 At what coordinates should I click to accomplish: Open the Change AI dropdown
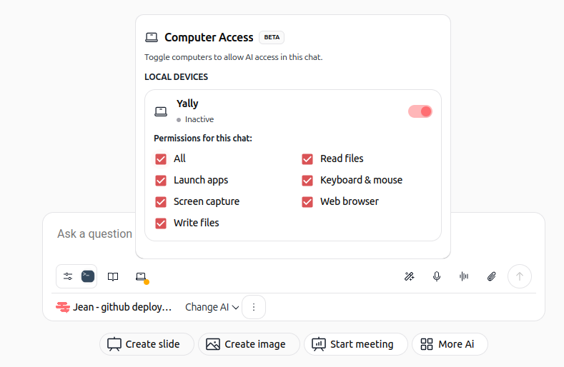(x=212, y=307)
